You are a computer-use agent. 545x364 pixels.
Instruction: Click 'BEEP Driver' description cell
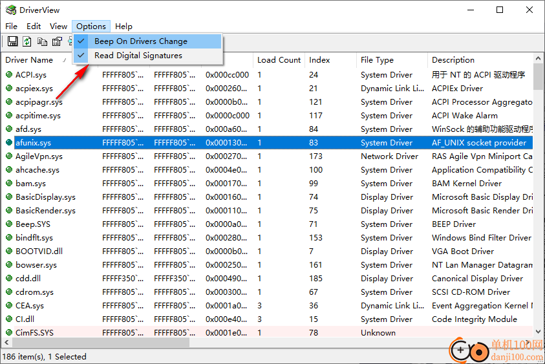coord(454,224)
